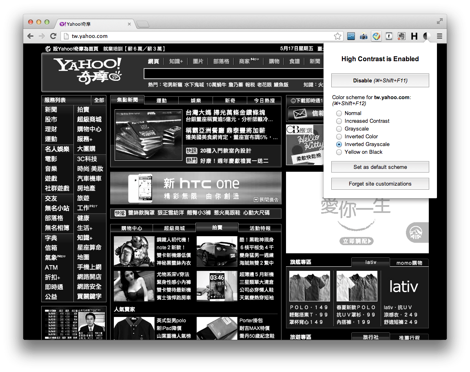
Task: Switch color scheme to Normal
Action: 339,113
